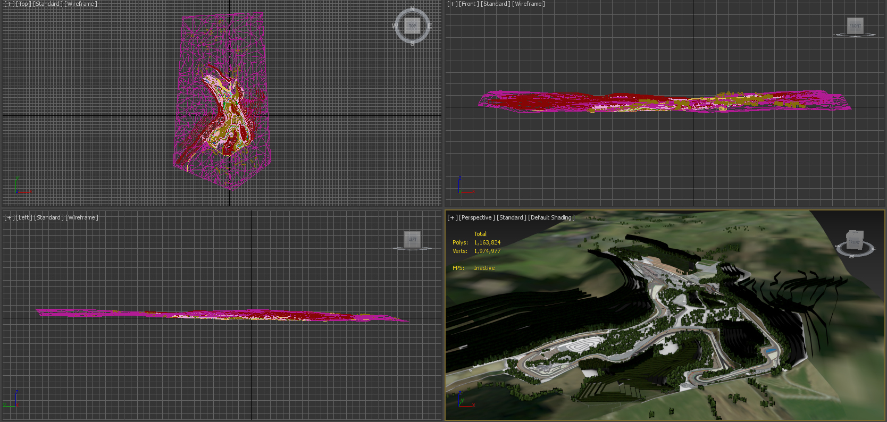Open the [Wireframe] shading menu in Top viewport

click(81, 4)
